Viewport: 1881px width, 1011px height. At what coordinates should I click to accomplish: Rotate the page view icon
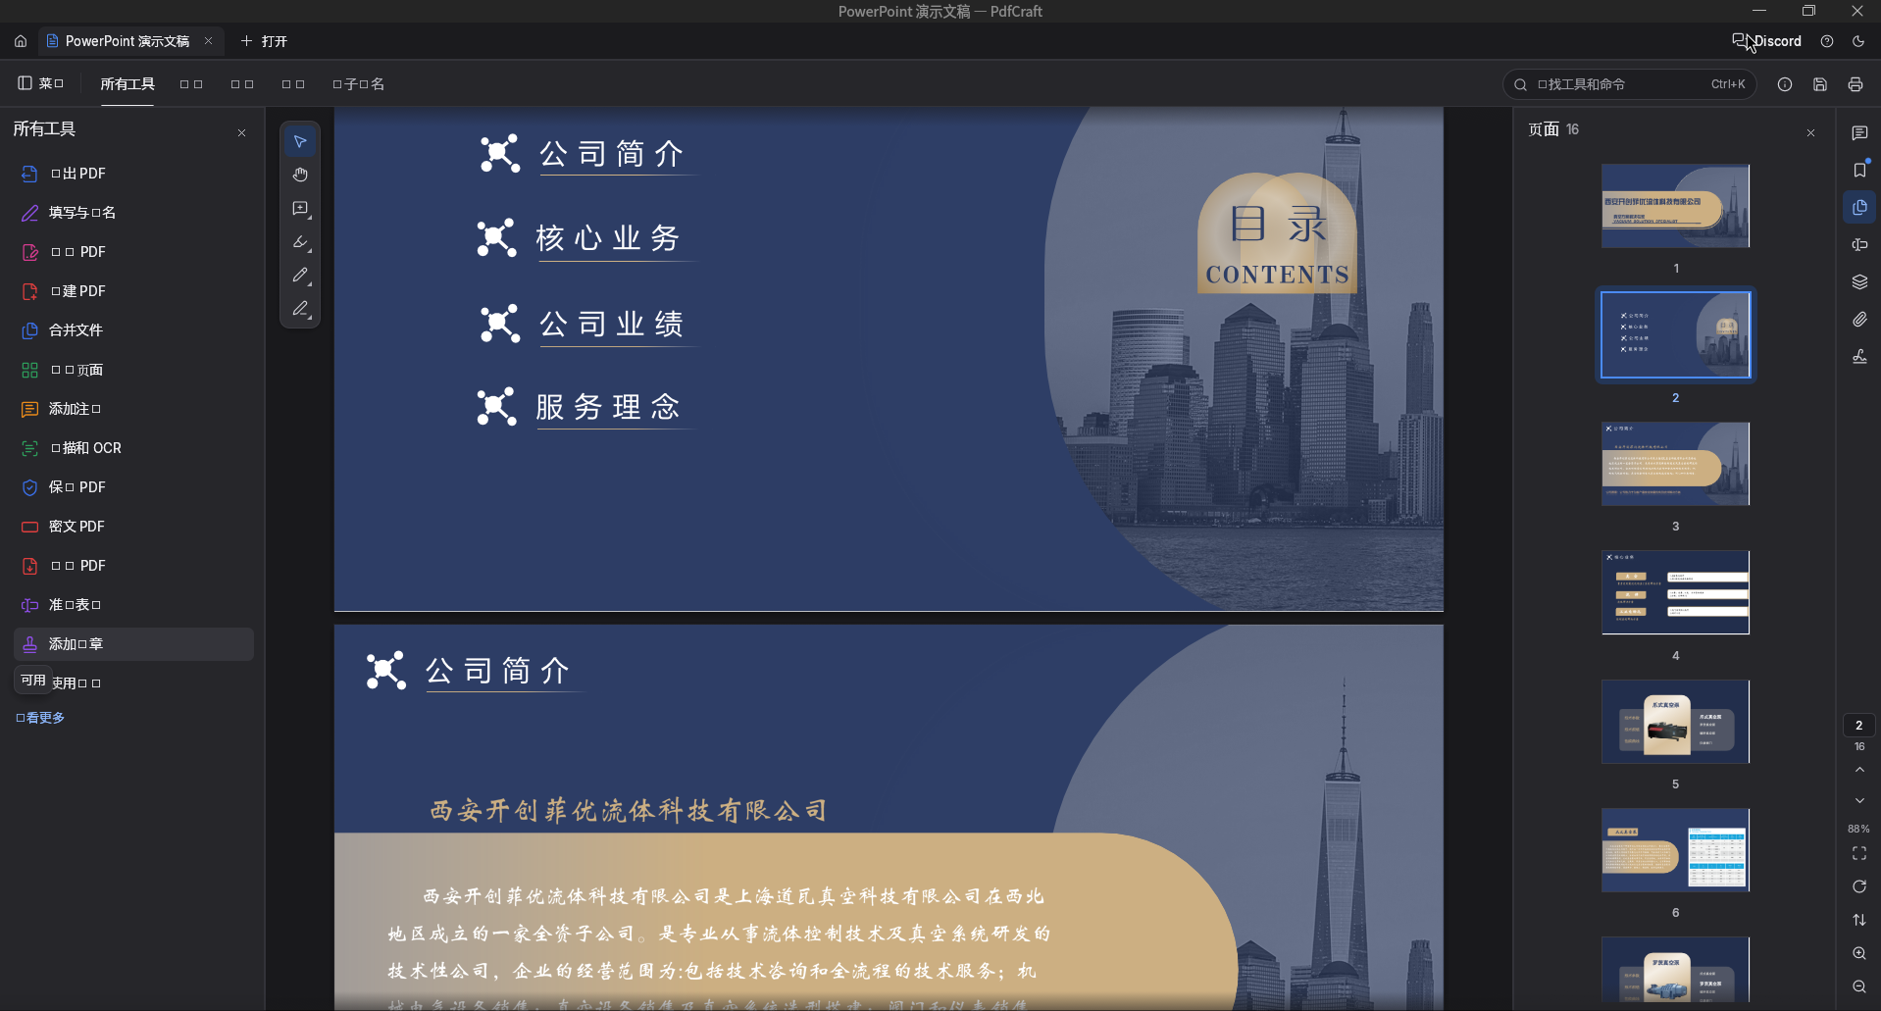pyautogui.click(x=1859, y=886)
